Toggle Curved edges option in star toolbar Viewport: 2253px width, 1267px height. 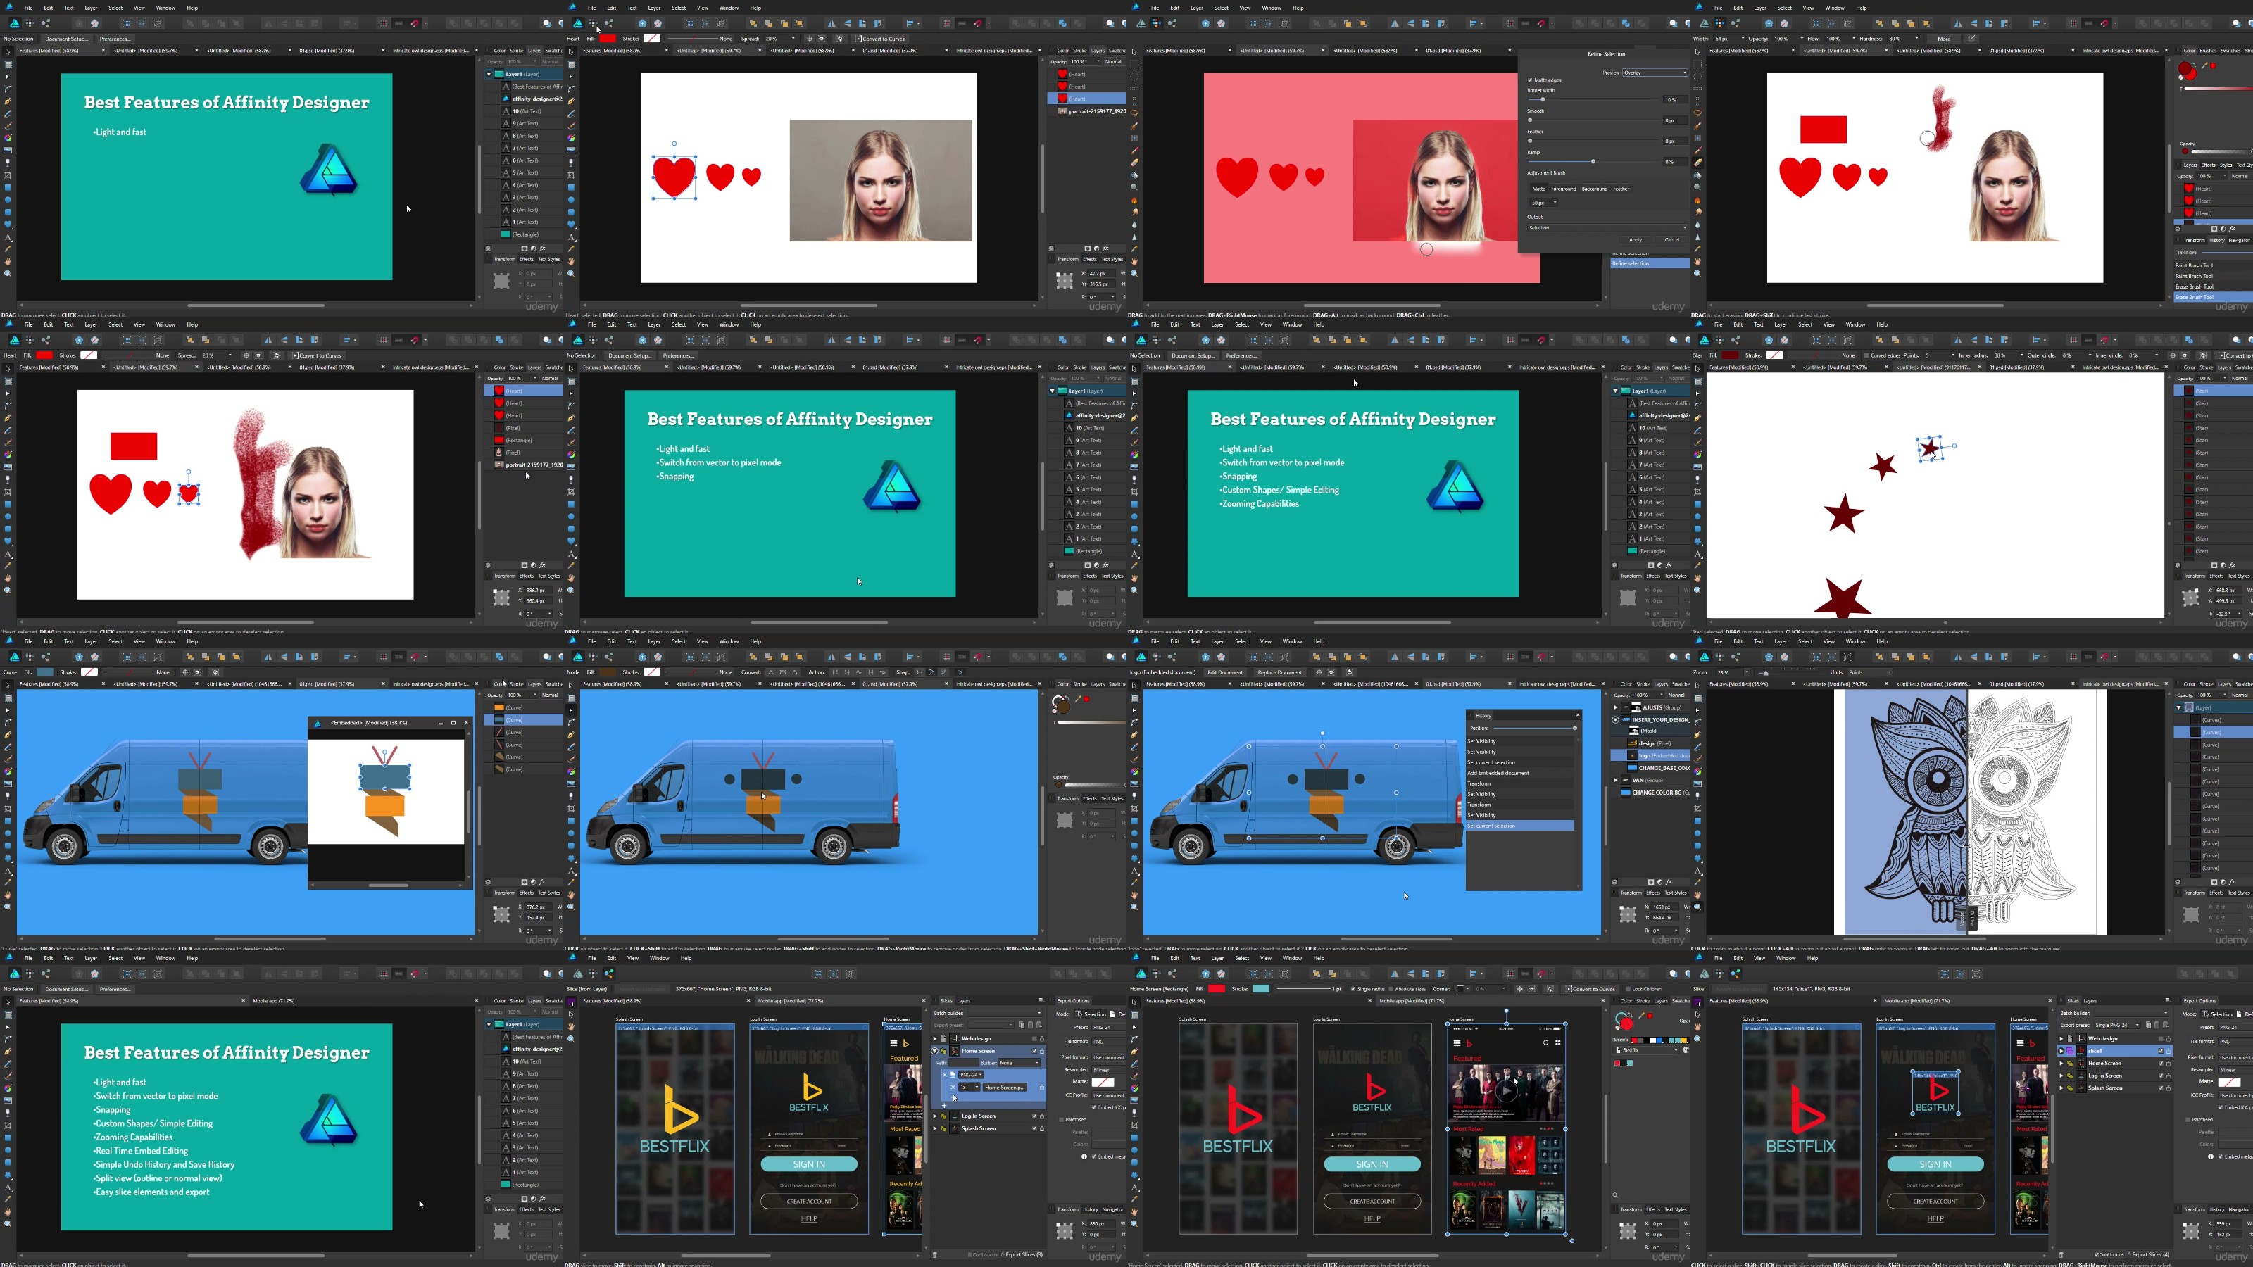coord(1867,356)
